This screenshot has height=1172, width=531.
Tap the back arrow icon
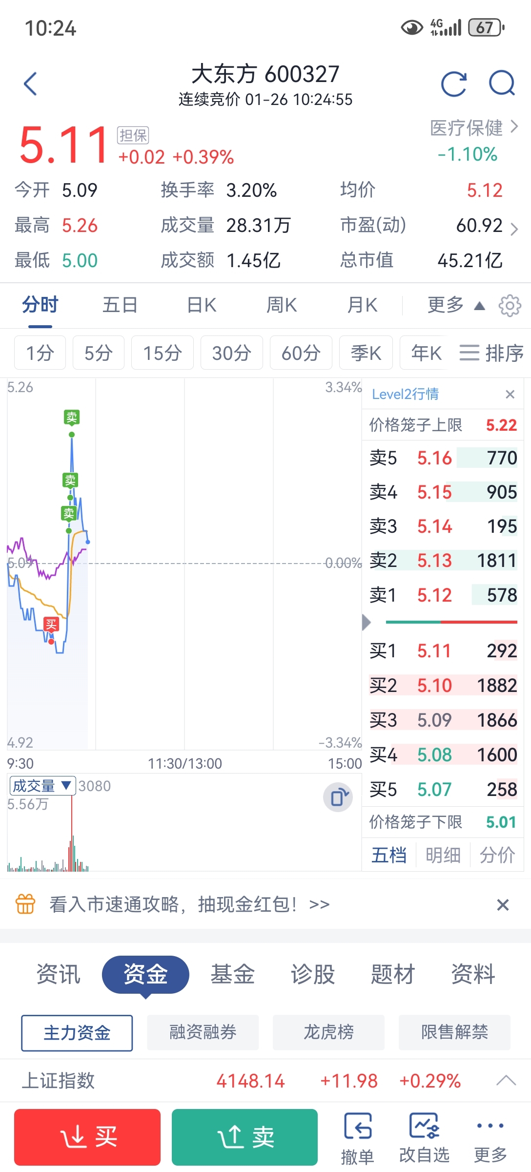pyautogui.click(x=31, y=84)
